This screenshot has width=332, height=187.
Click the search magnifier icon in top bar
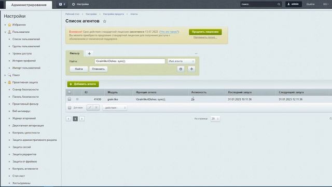click(279, 4)
